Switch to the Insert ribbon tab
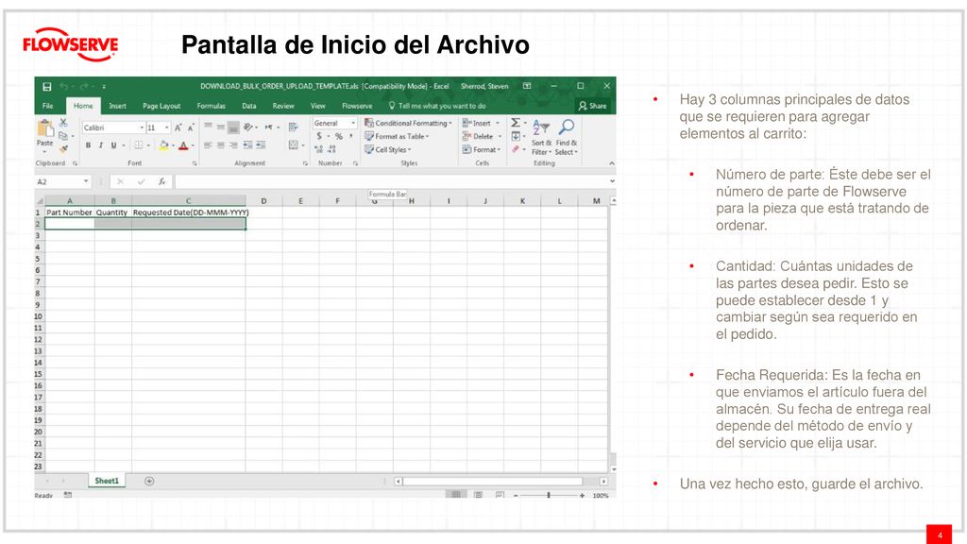The width and height of the screenshot is (967, 544). [x=117, y=106]
